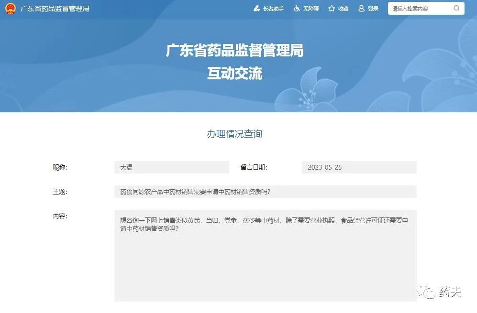Click the search magnifier icon
Screen dimensions: 477x313
pyautogui.click(x=456, y=8)
